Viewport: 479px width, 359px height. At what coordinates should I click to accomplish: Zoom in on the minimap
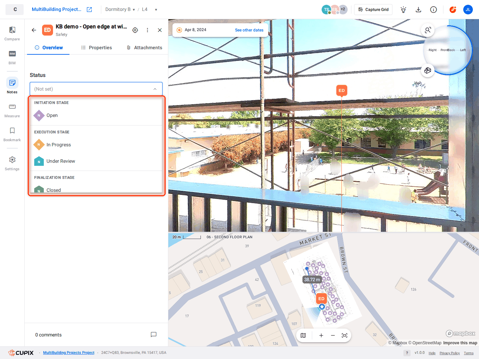pyautogui.click(x=321, y=335)
